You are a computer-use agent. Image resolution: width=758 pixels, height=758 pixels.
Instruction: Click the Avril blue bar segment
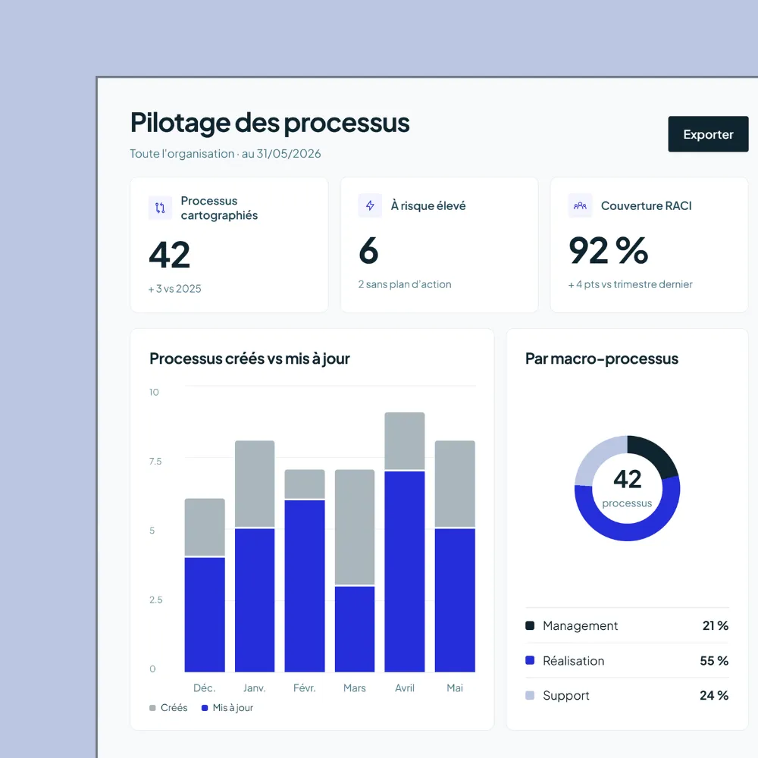405,572
